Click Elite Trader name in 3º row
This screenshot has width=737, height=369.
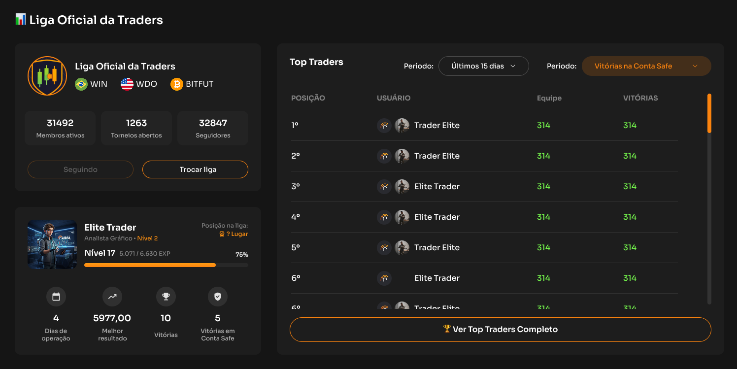point(437,187)
